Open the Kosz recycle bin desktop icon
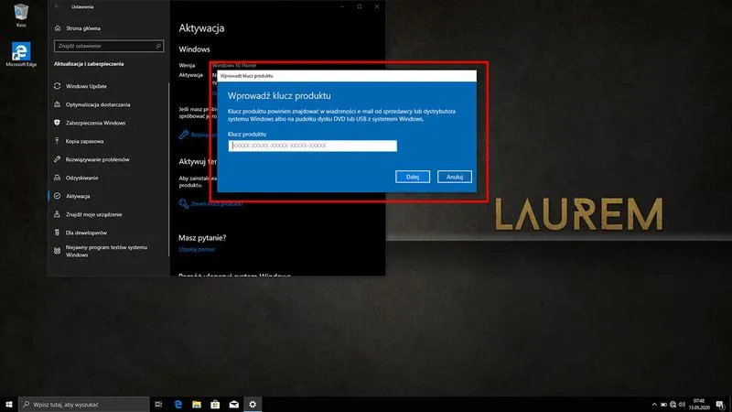Viewport: 732px width, 412px height. pyautogui.click(x=21, y=15)
